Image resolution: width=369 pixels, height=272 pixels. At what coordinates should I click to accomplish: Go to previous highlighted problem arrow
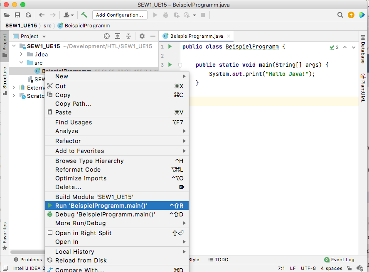click(x=345, y=47)
